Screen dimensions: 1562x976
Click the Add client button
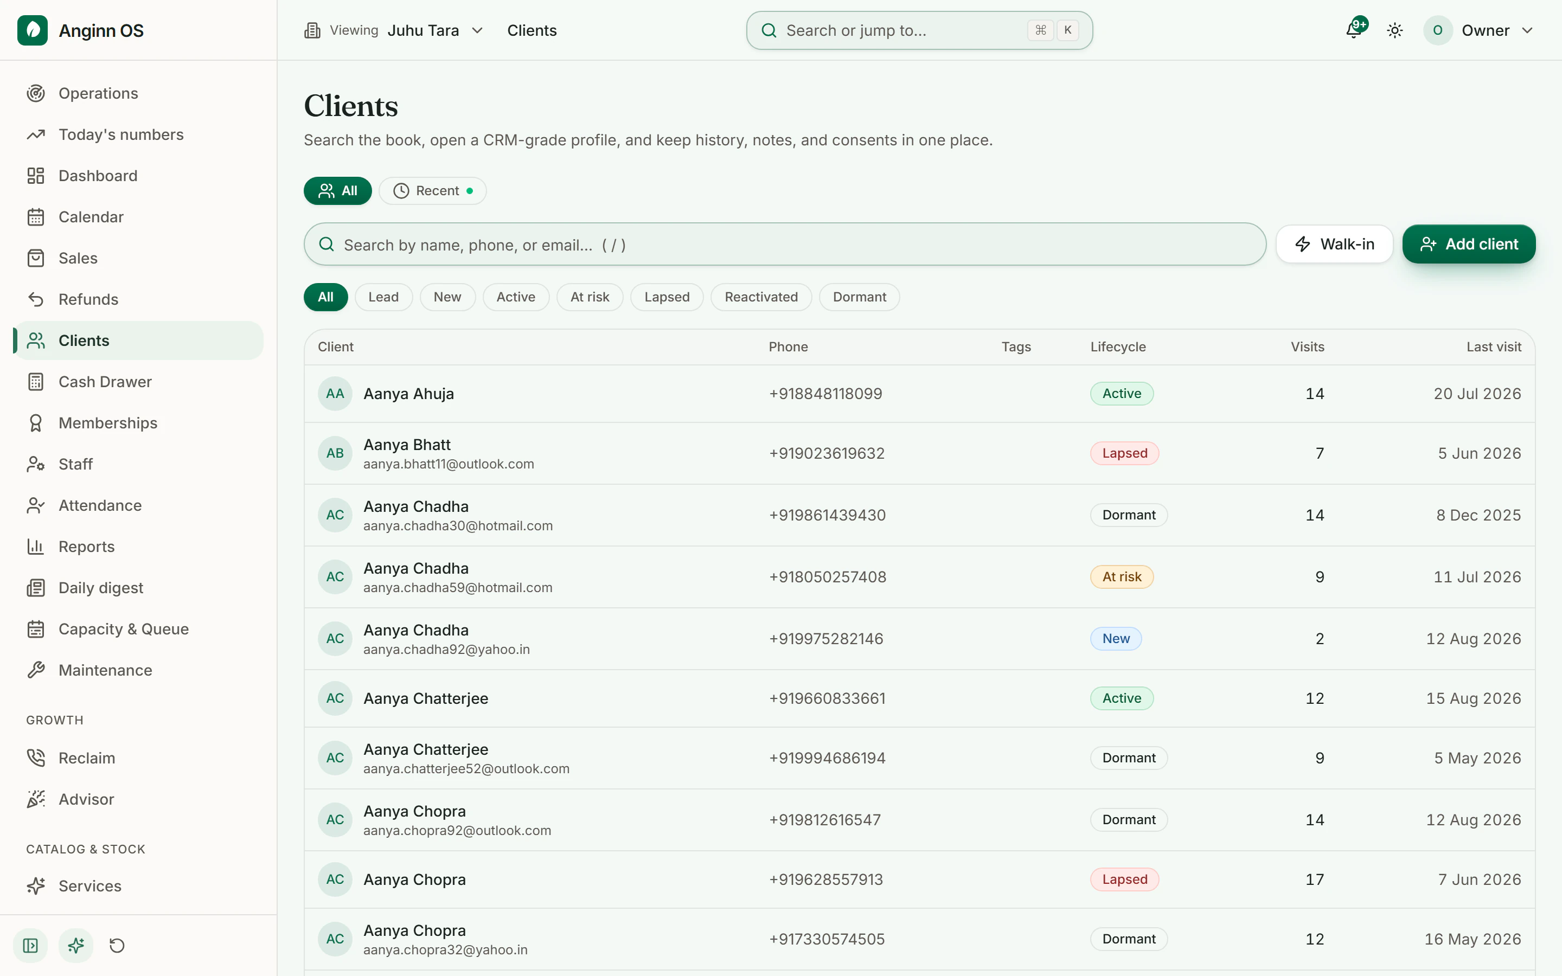click(x=1468, y=244)
